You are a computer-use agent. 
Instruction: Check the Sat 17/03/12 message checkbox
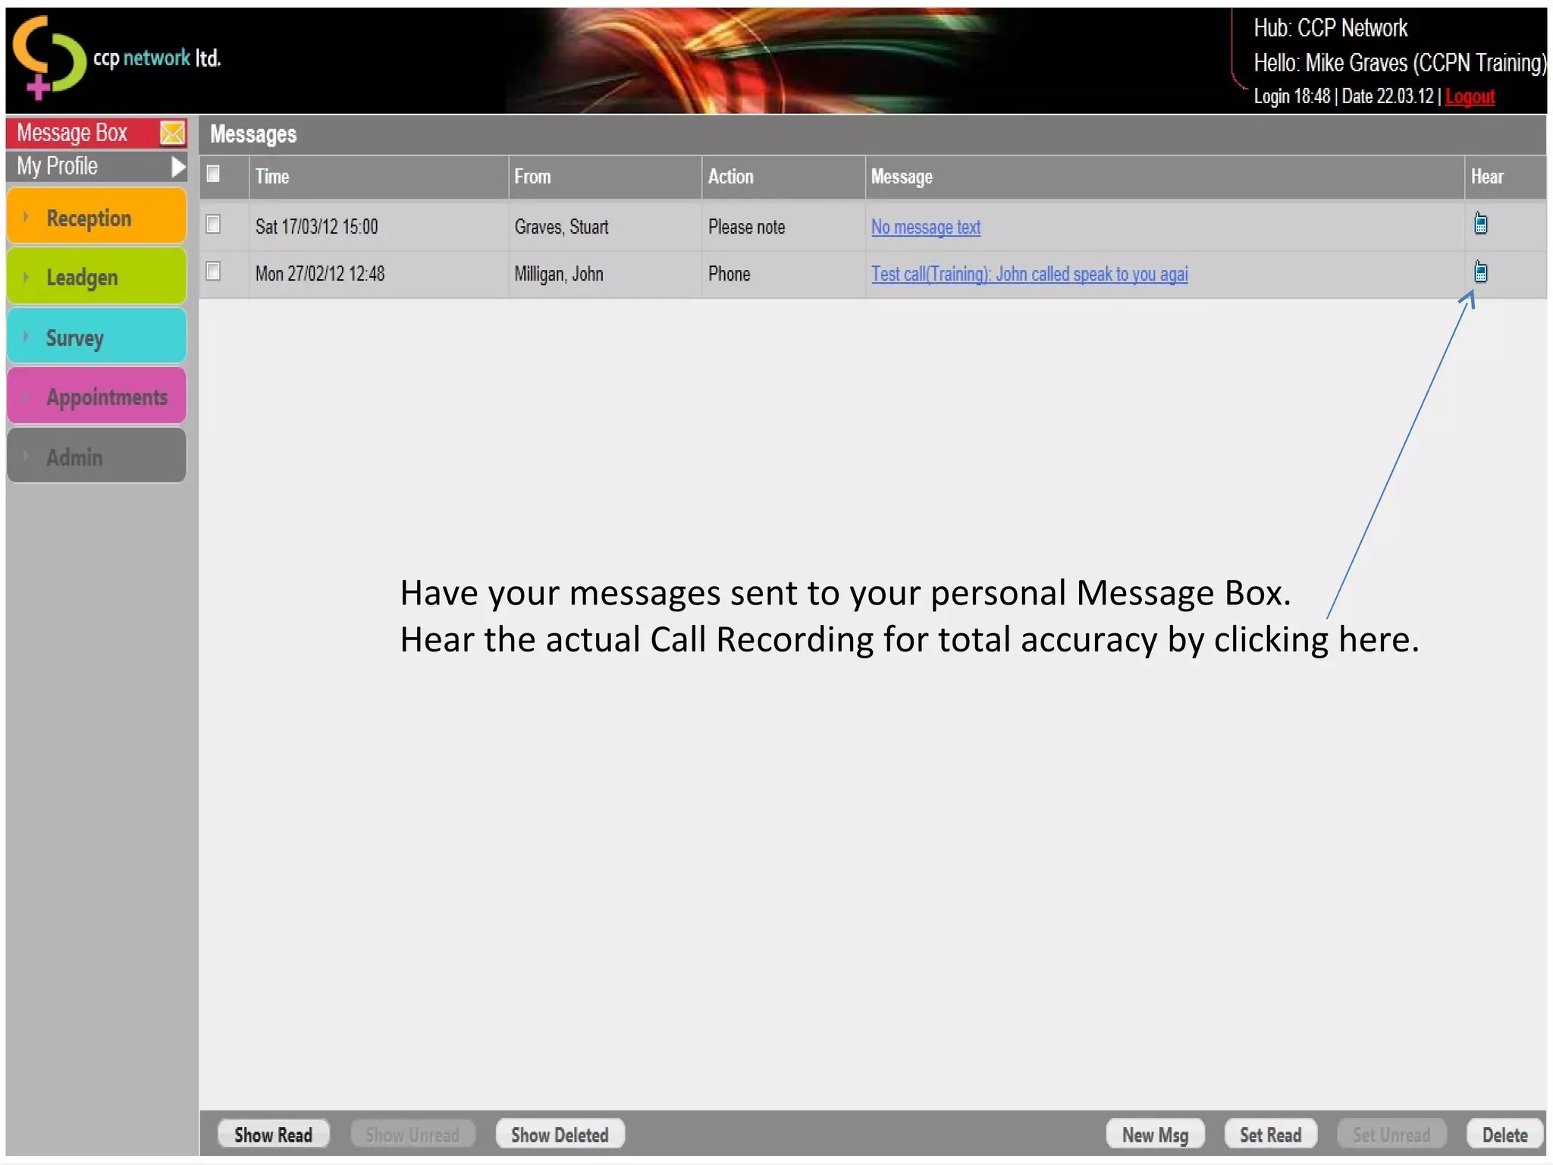(214, 225)
